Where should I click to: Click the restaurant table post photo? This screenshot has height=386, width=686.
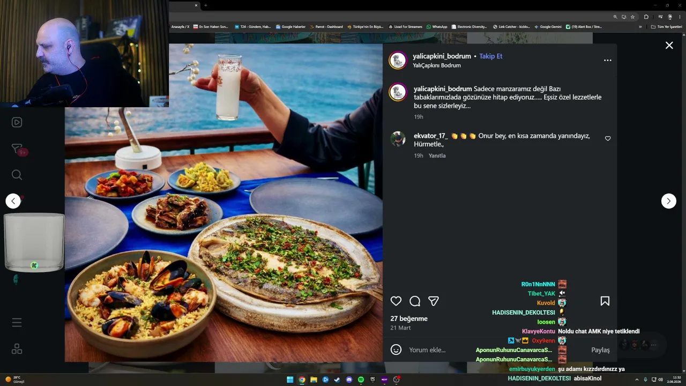click(x=223, y=203)
